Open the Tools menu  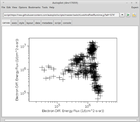45,7
